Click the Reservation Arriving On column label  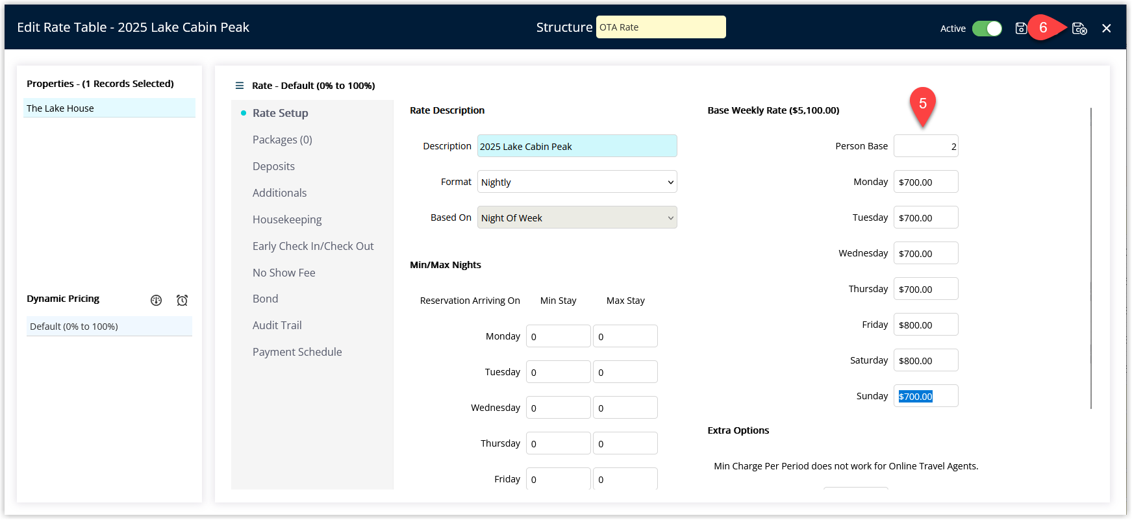[x=470, y=301]
